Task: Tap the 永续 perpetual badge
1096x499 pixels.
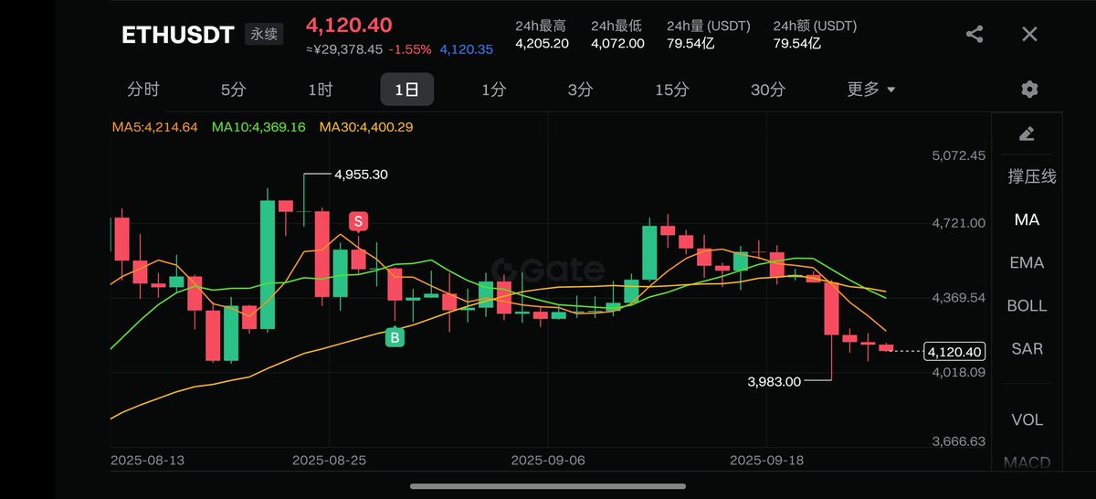Action: pos(264,36)
